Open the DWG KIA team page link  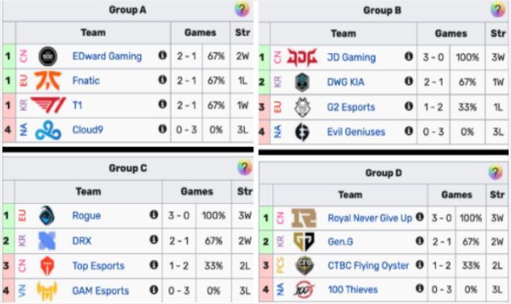pyautogui.click(x=346, y=82)
